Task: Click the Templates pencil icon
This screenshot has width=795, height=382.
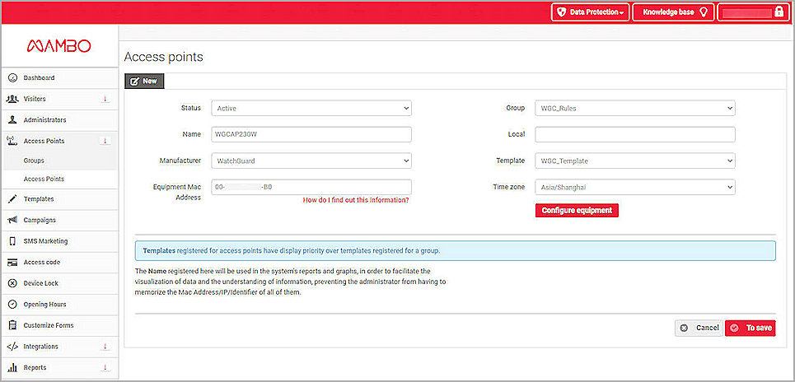Action: [12, 199]
